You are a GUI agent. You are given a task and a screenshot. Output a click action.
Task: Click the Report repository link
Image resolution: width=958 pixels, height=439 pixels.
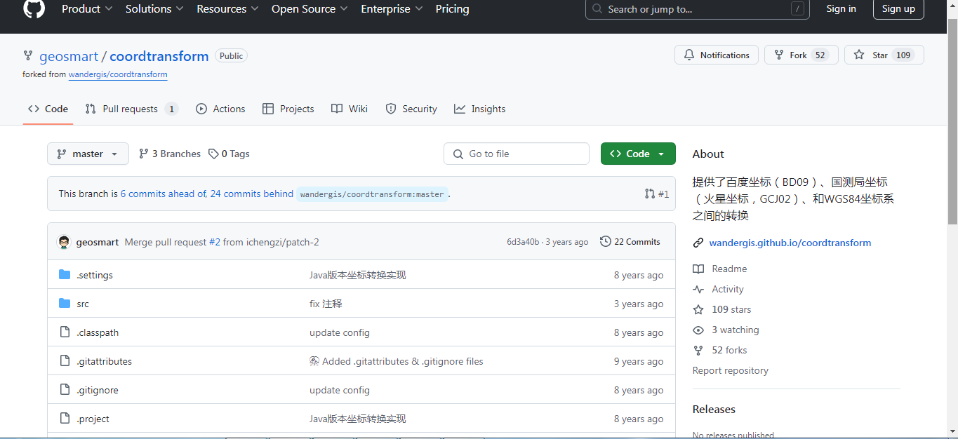click(x=731, y=370)
